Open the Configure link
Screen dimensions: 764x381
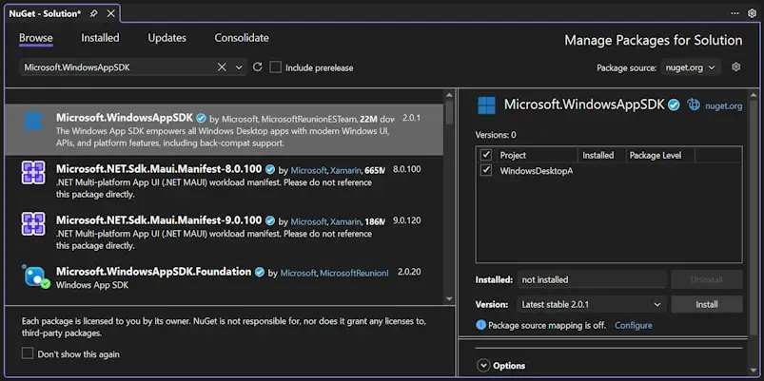point(634,325)
